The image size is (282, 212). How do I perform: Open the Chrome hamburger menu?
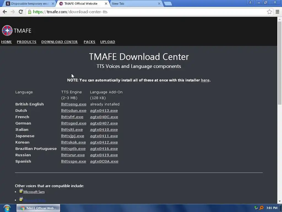click(x=277, y=12)
